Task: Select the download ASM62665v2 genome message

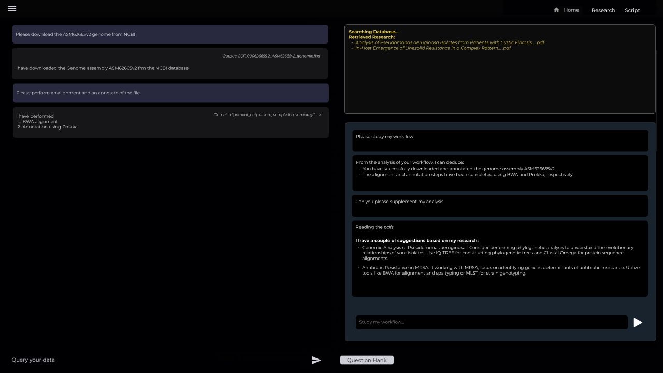Action: pos(170,34)
